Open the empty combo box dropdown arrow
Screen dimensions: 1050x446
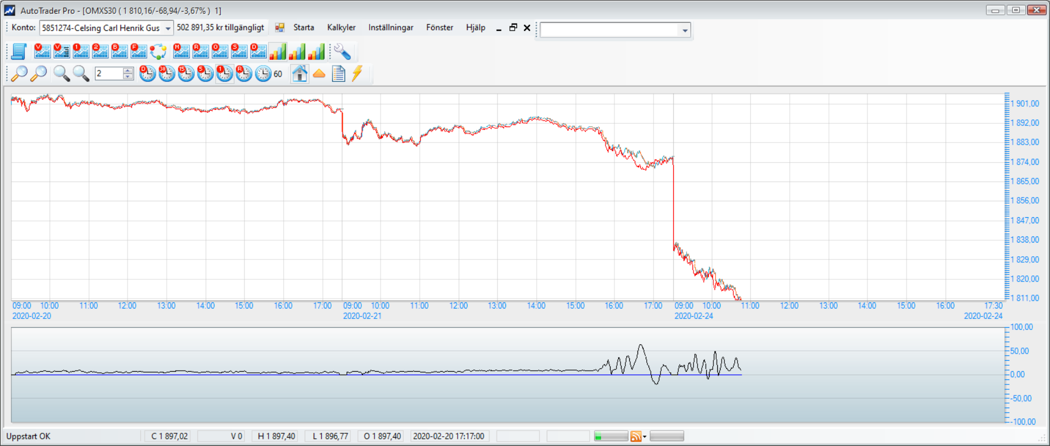tap(685, 30)
